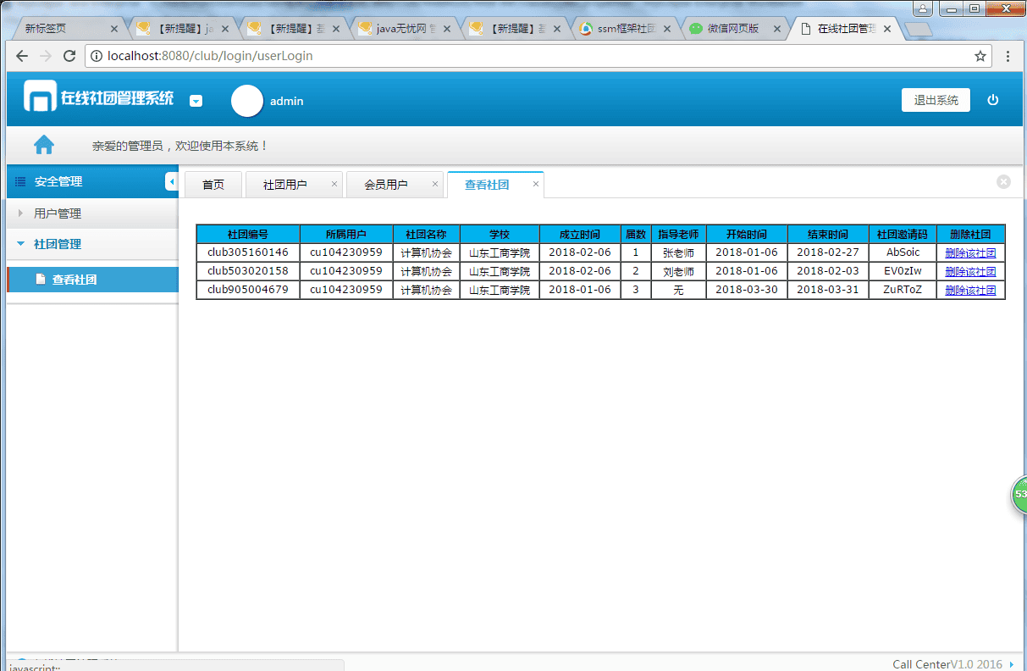Click Call Center V1.0 2016 footer text
The image size is (1027, 671).
pyautogui.click(x=947, y=664)
